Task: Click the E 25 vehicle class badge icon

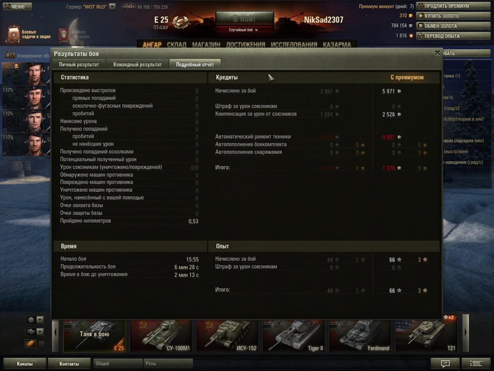Action: pyautogui.click(x=180, y=21)
